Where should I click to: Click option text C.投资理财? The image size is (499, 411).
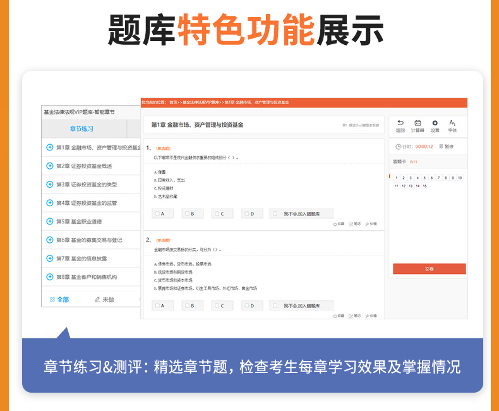pyautogui.click(x=164, y=188)
